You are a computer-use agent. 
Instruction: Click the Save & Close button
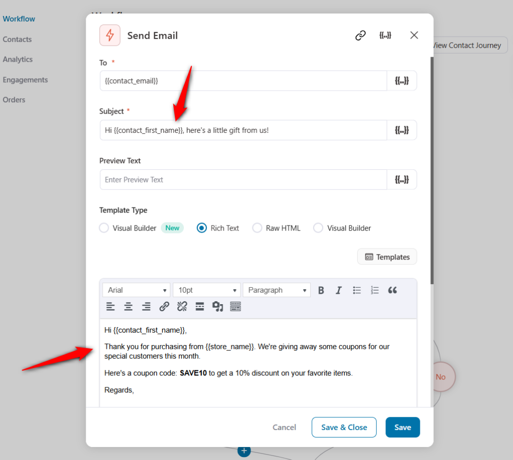pyautogui.click(x=344, y=427)
